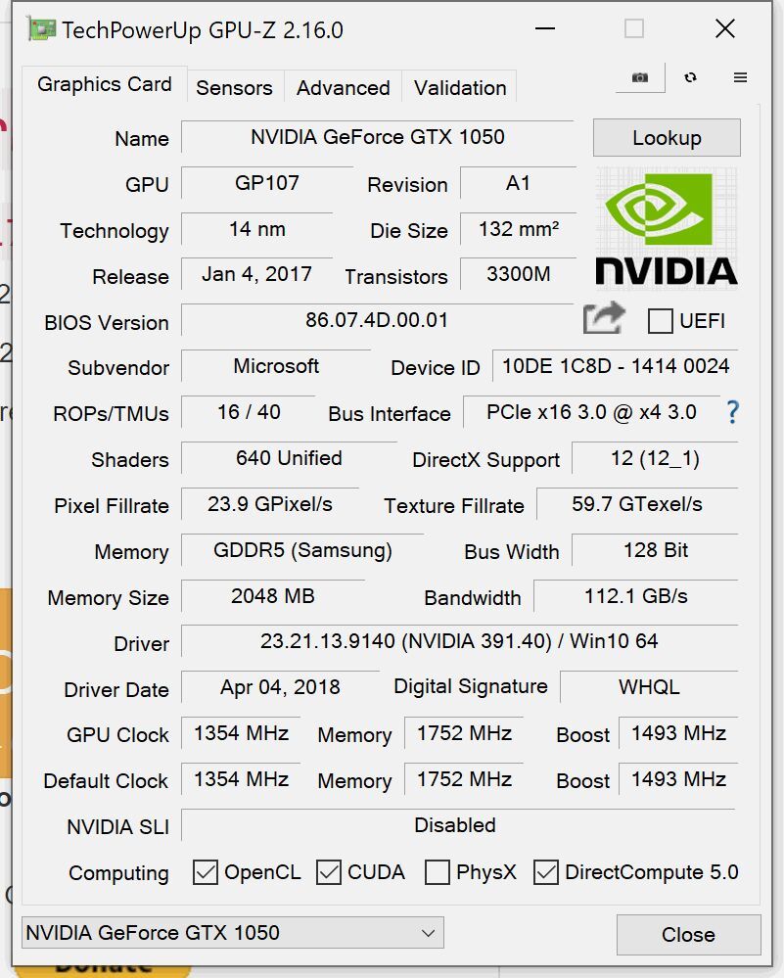Toggle the CUDA checkbox
The width and height of the screenshot is (784, 978).
pos(329,872)
